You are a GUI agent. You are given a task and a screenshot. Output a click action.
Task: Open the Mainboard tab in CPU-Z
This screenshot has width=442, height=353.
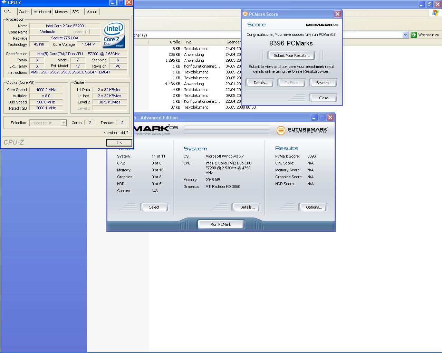[42, 12]
